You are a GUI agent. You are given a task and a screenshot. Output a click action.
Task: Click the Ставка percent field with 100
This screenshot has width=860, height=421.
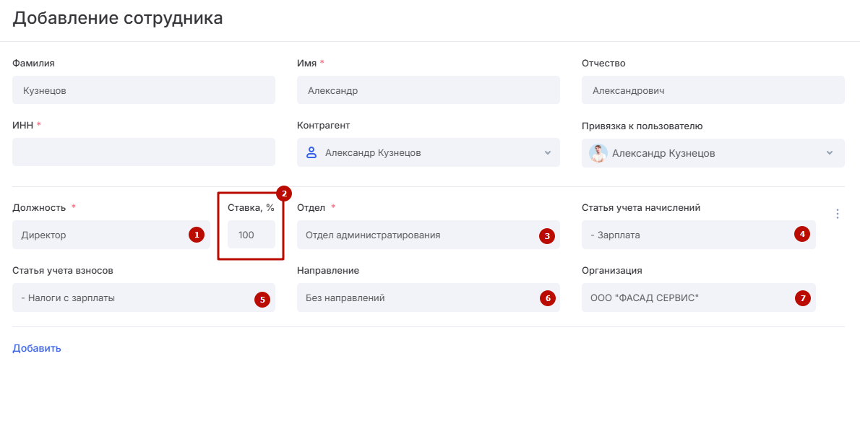pyautogui.click(x=251, y=235)
